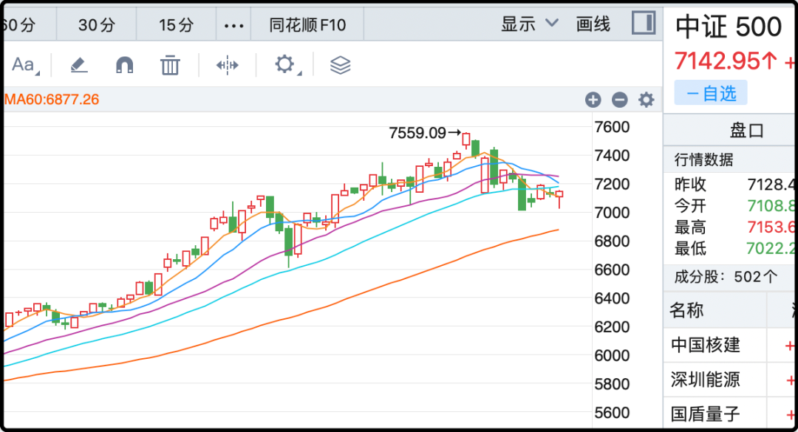Open more timeframes via the ellipsis

(233, 25)
